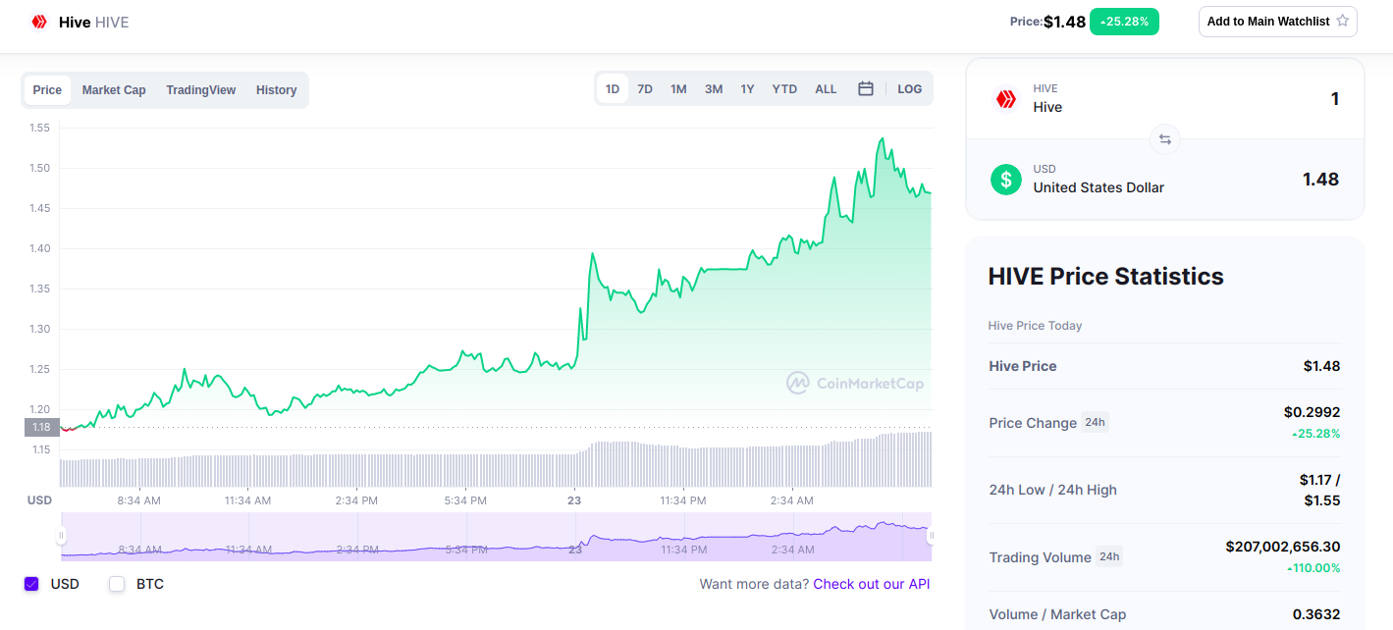Select the 1D time range

[613, 88]
